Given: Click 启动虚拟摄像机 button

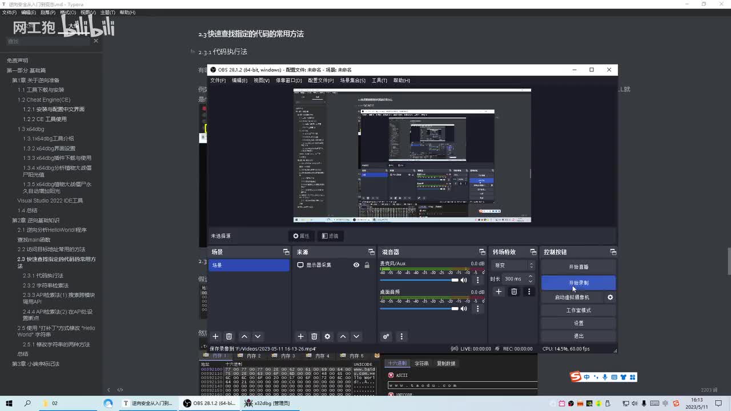Looking at the screenshot, I should point(572,297).
